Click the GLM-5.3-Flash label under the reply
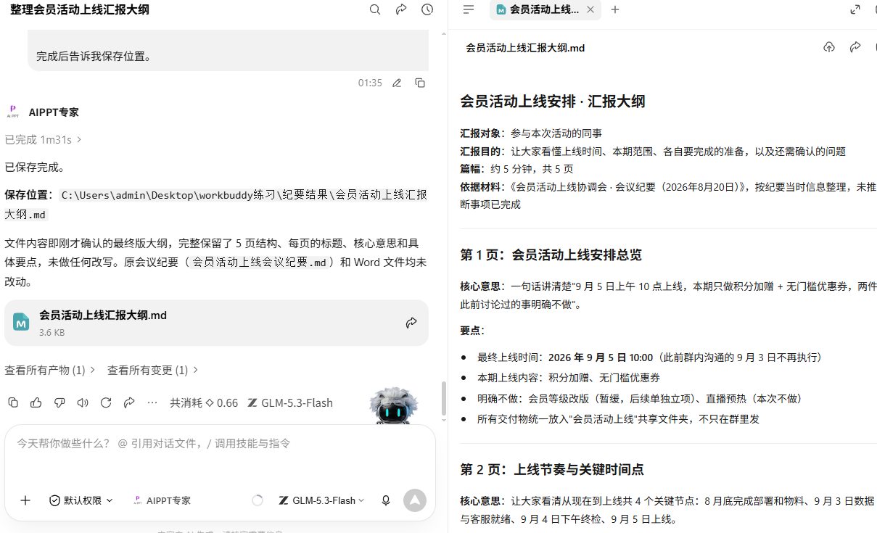 pos(289,402)
